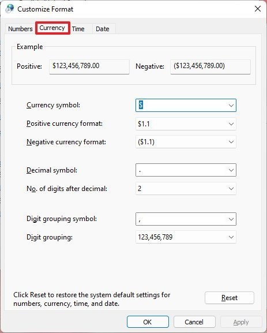Select the Currency tab

tap(52, 28)
